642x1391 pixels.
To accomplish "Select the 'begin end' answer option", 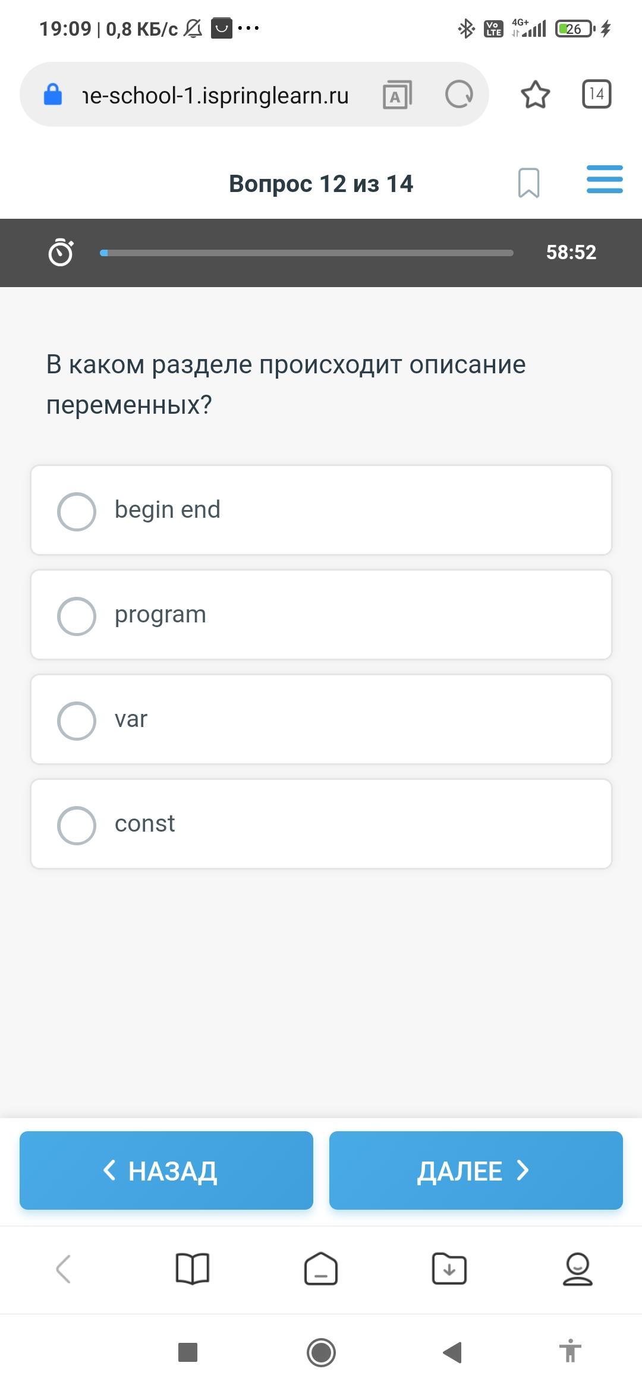I will pyautogui.click(x=77, y=511).
